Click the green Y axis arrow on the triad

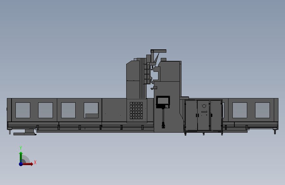[x=21, y=157]
